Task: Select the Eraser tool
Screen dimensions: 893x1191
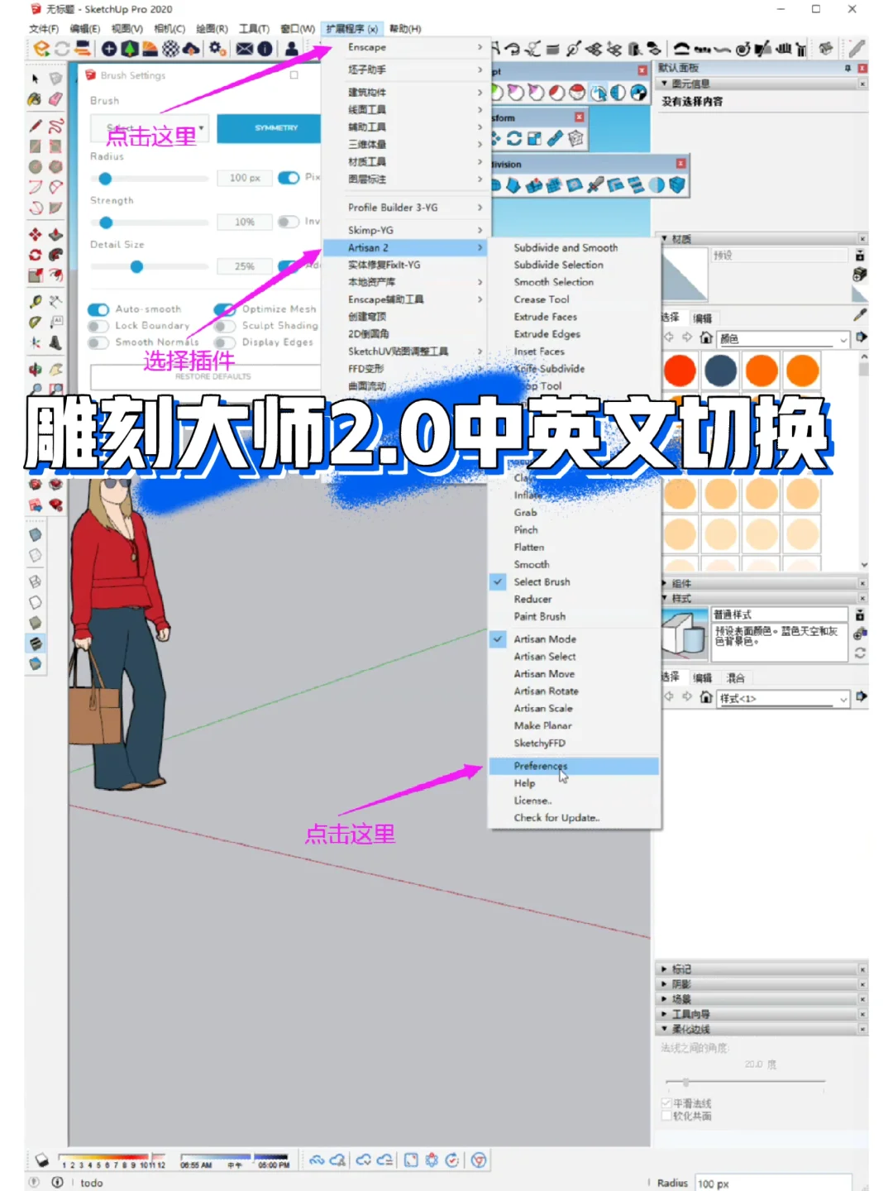Action: [x=55, y=99]
